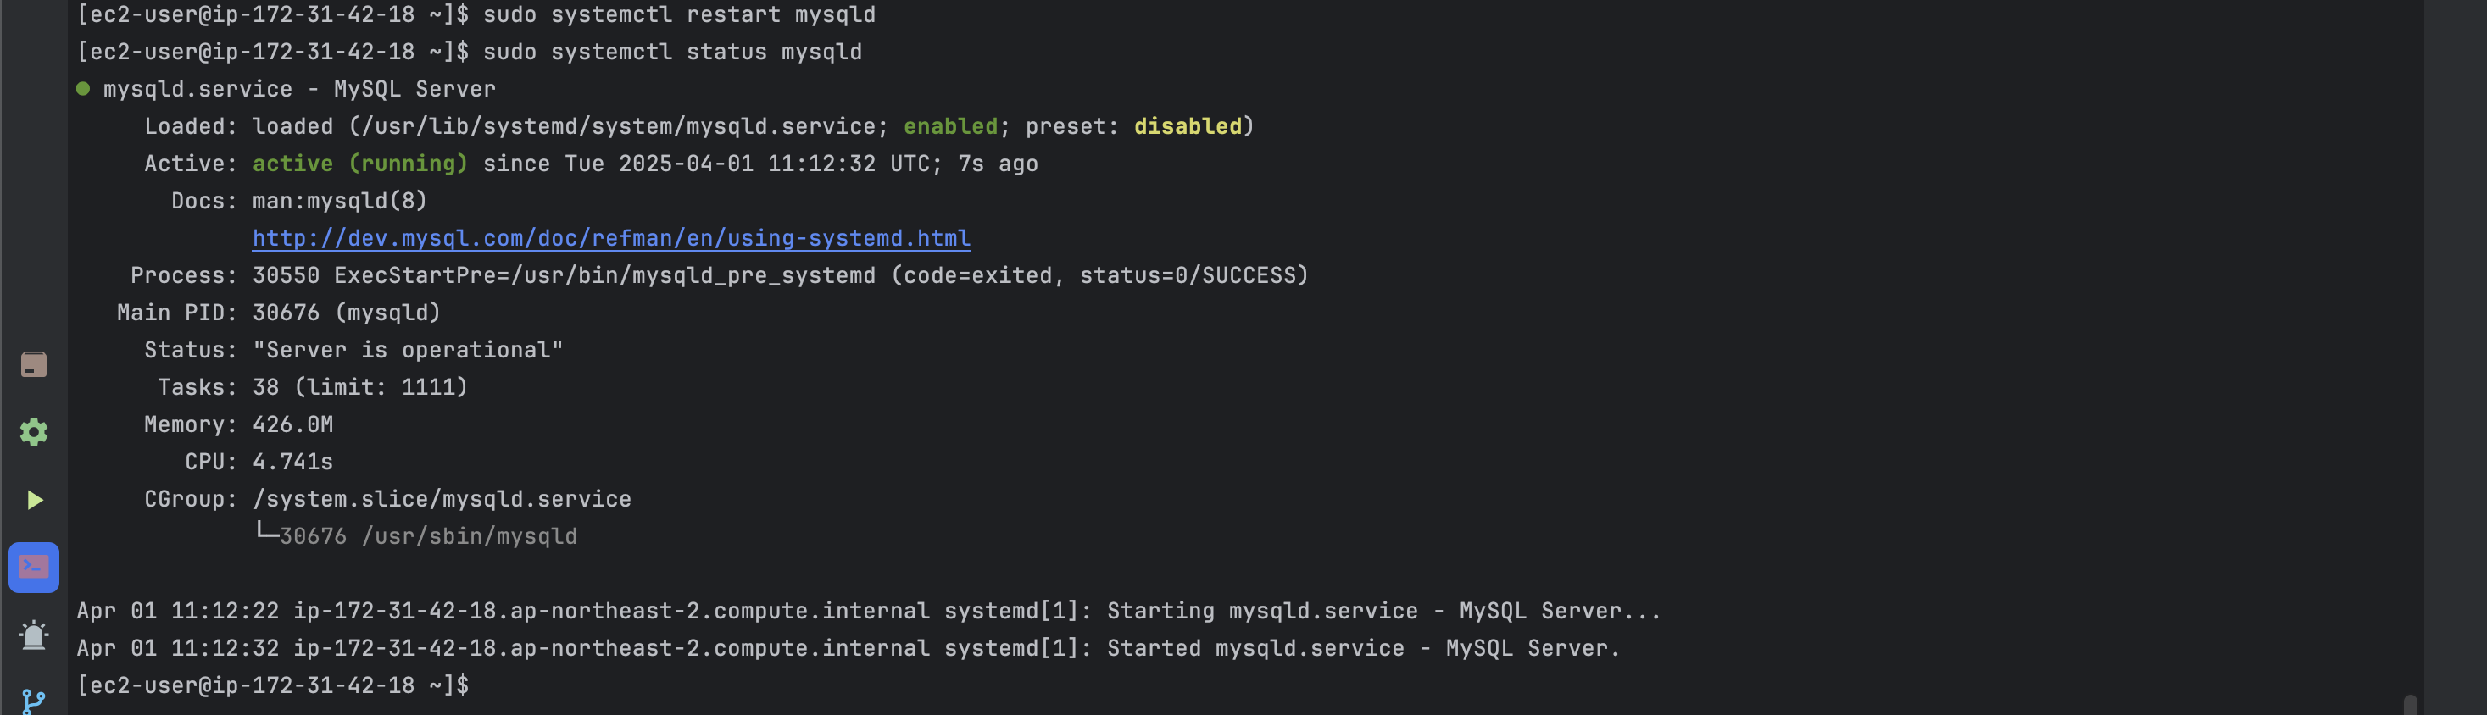Open the Run tool window play icon
2487x715 pixels.
click(x=34, y=500)
